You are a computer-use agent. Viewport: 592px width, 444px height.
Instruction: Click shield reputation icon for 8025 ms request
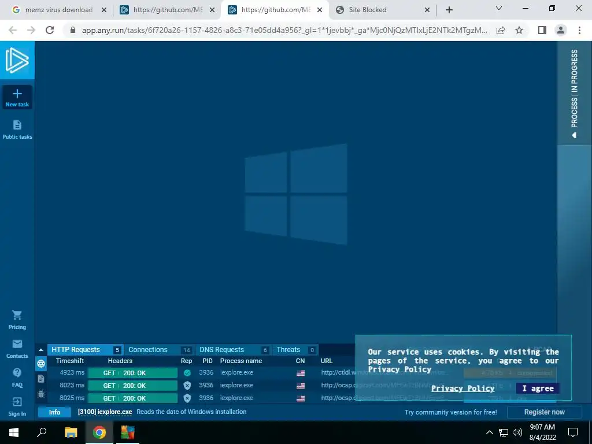(x=187, y=398)
